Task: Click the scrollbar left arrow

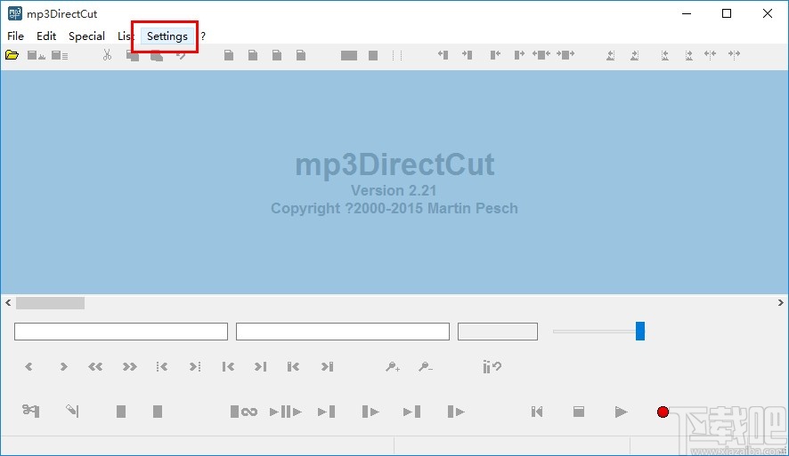Action: (8, 303)
